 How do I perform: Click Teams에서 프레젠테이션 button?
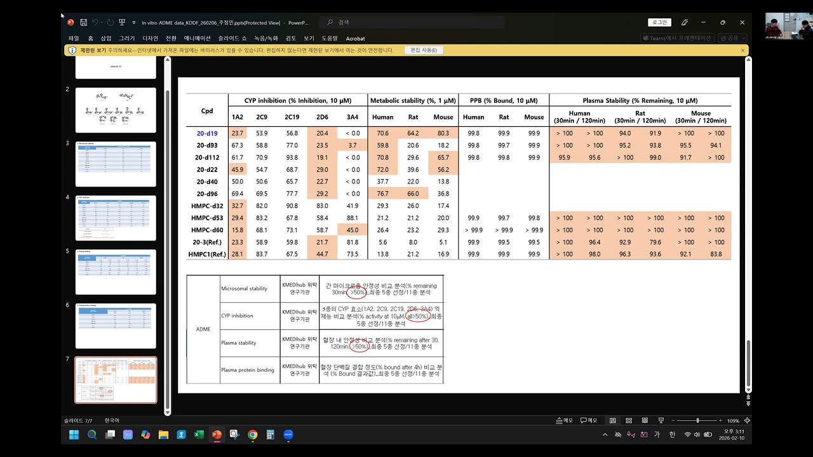pyautogui.click(x=676, y=38)
